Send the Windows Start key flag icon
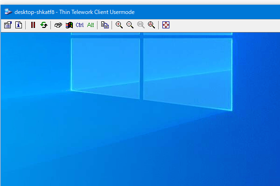The height and width of the screenshot is (186, 280). tap(69, 25)
